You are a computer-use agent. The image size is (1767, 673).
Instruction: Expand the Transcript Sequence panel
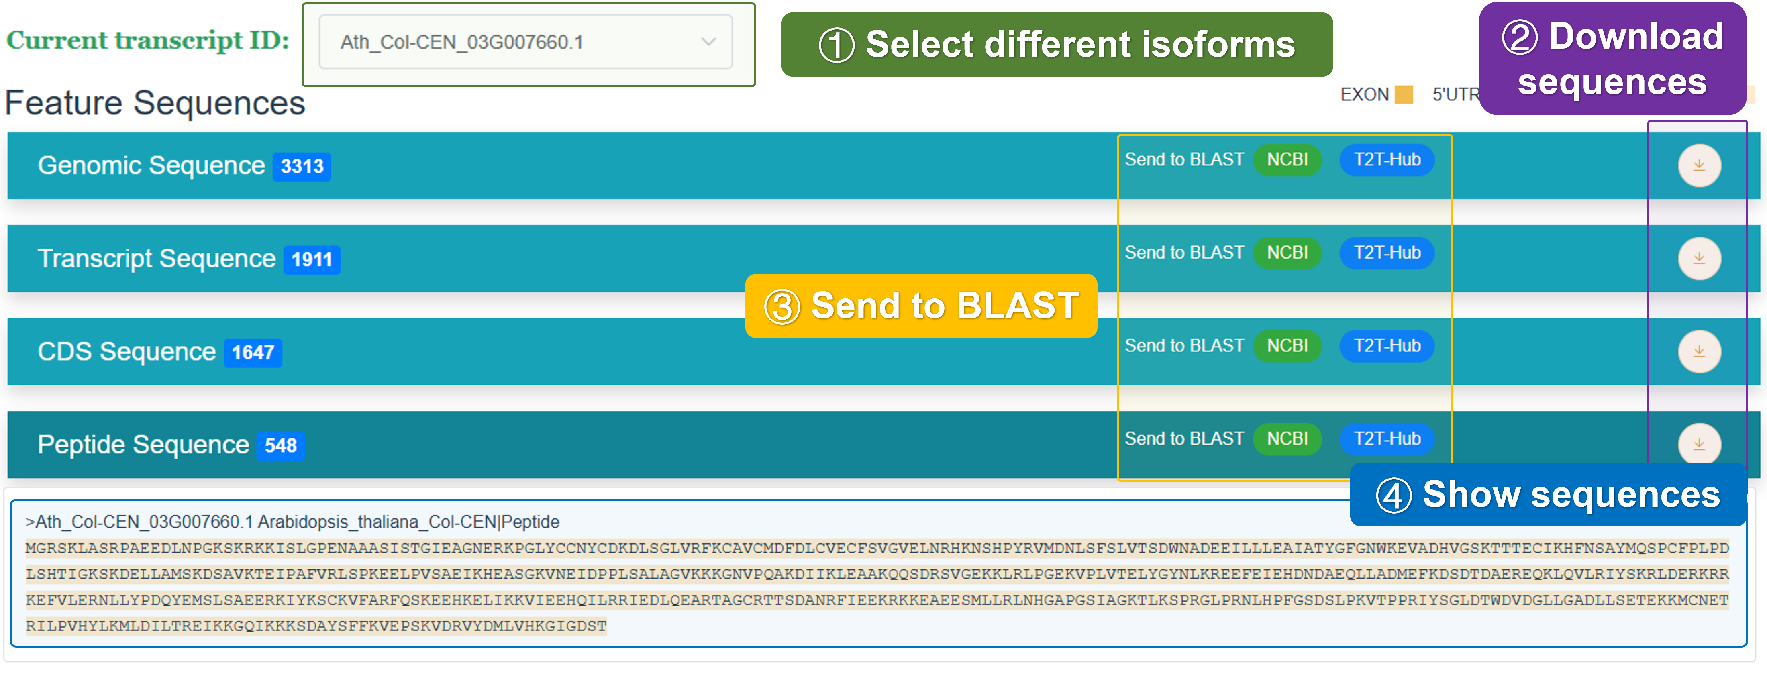point(156,259)
